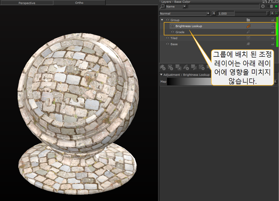Click the Base layer paint palette icon
279x201 pixels.
[x=248, y=44]
